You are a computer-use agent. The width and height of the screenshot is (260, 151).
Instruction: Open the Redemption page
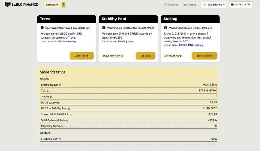(190, 5)
